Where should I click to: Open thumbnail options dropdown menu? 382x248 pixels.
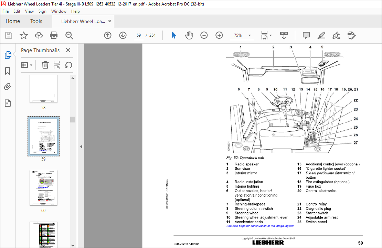(26, 65)
